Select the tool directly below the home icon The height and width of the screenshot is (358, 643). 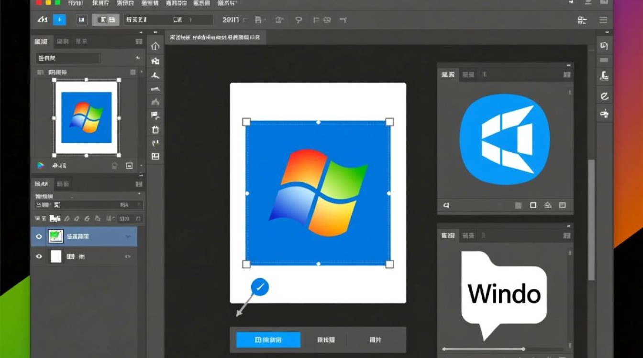click(155, 61)
